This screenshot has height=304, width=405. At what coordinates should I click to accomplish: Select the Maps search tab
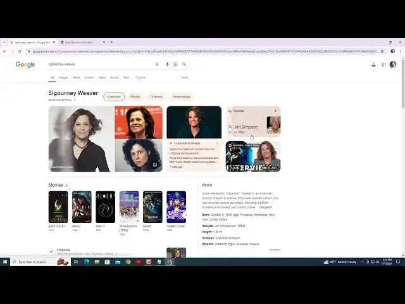tap(102, 77)
